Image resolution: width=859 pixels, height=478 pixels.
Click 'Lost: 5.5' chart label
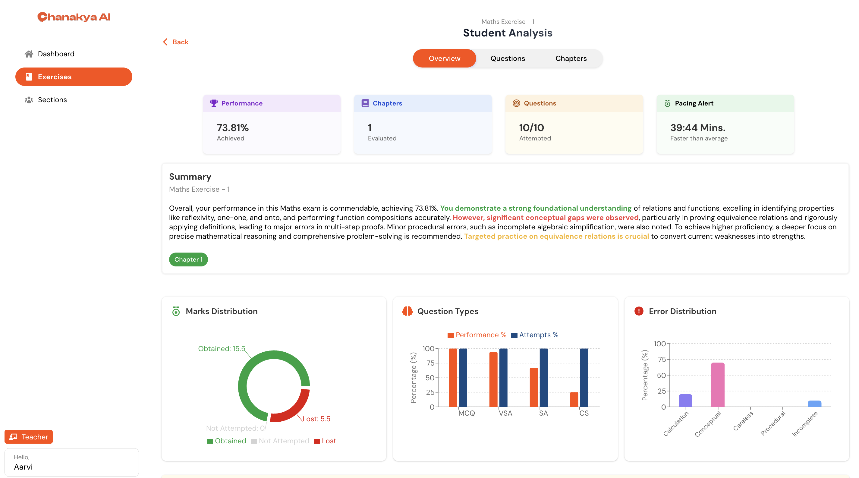click(x=316, y=419)
